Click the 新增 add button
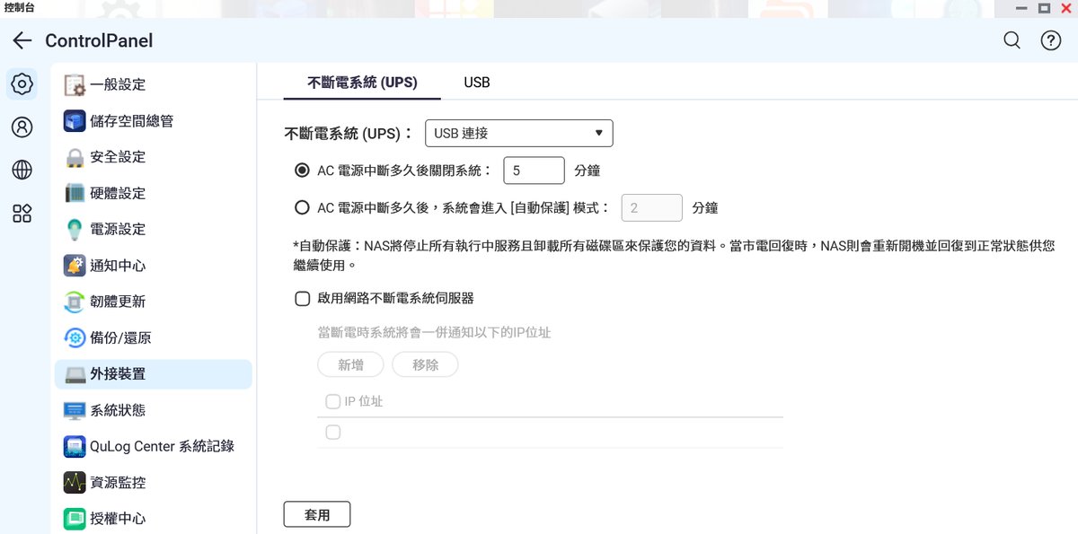Viewport: 1078px width, 534px height. click(x=350, y=364)
